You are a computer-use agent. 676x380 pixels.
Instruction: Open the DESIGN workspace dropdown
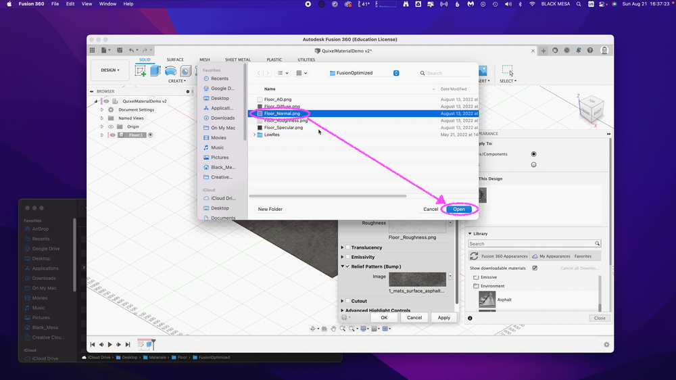pos(110,70)
